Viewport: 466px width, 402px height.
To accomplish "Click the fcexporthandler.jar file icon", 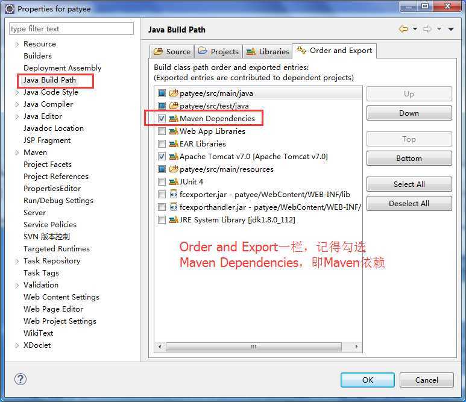I will click(174, 207).
